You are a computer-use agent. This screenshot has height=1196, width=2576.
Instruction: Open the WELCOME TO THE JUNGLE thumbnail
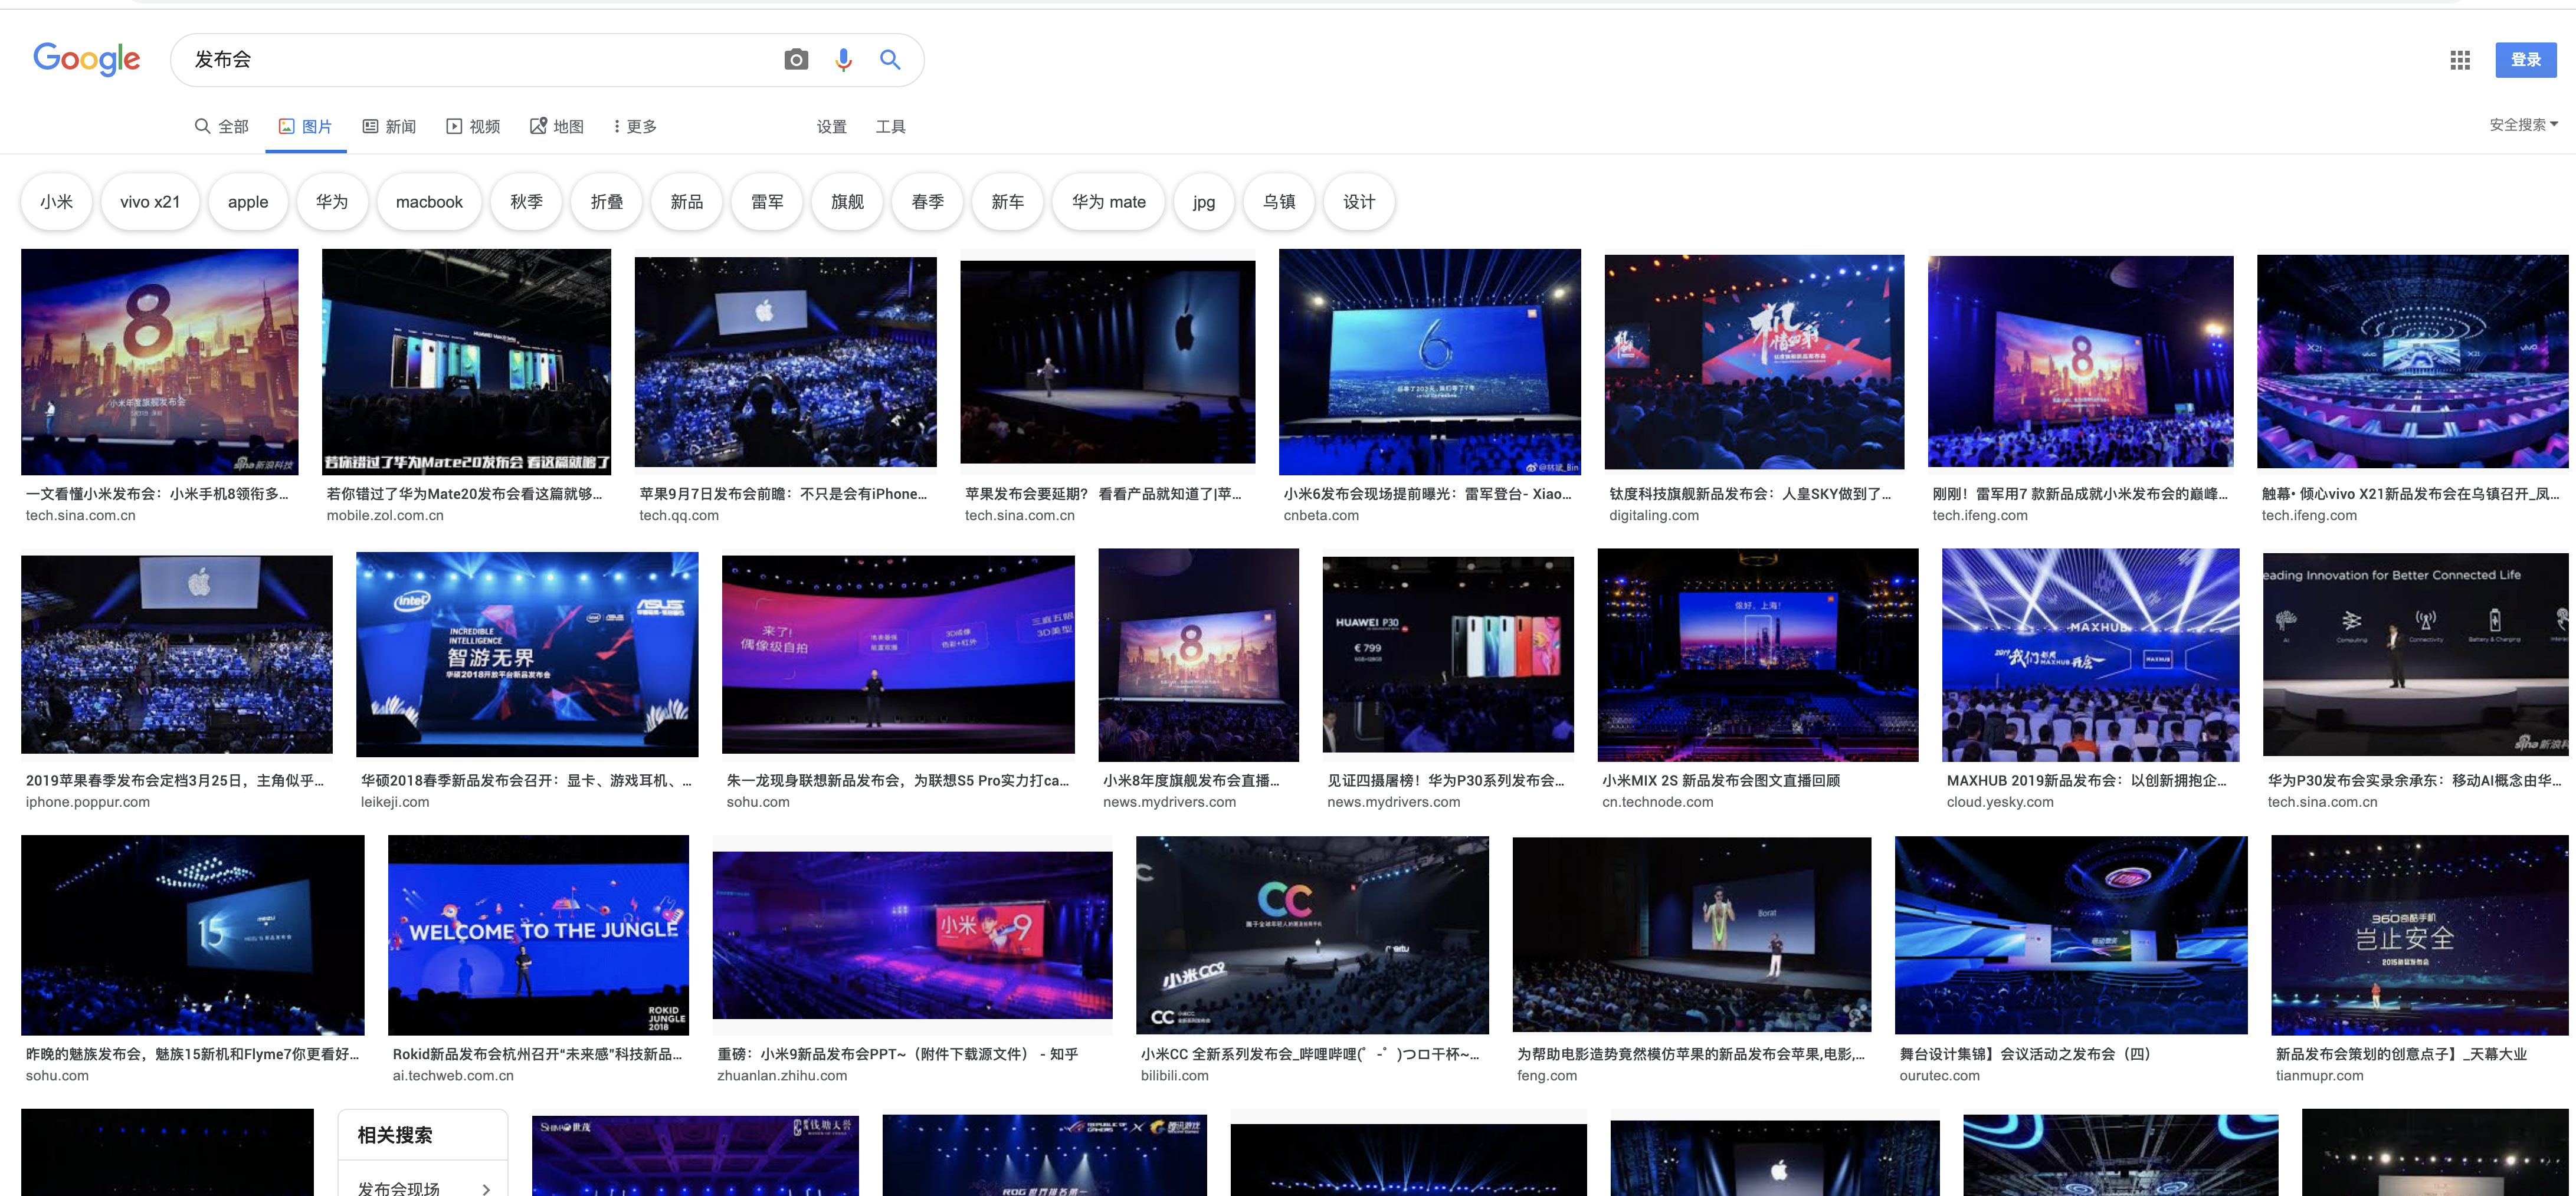538,934
